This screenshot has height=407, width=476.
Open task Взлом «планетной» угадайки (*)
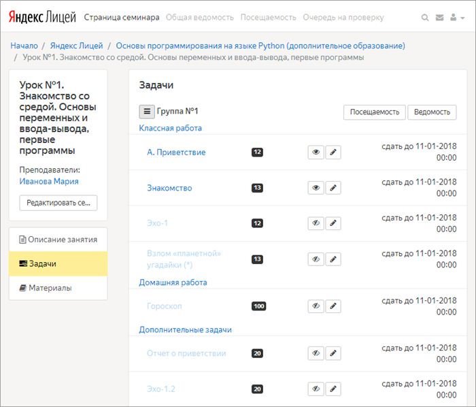click(184, 259)
